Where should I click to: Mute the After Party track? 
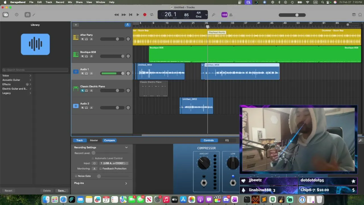tap(82, 39)
